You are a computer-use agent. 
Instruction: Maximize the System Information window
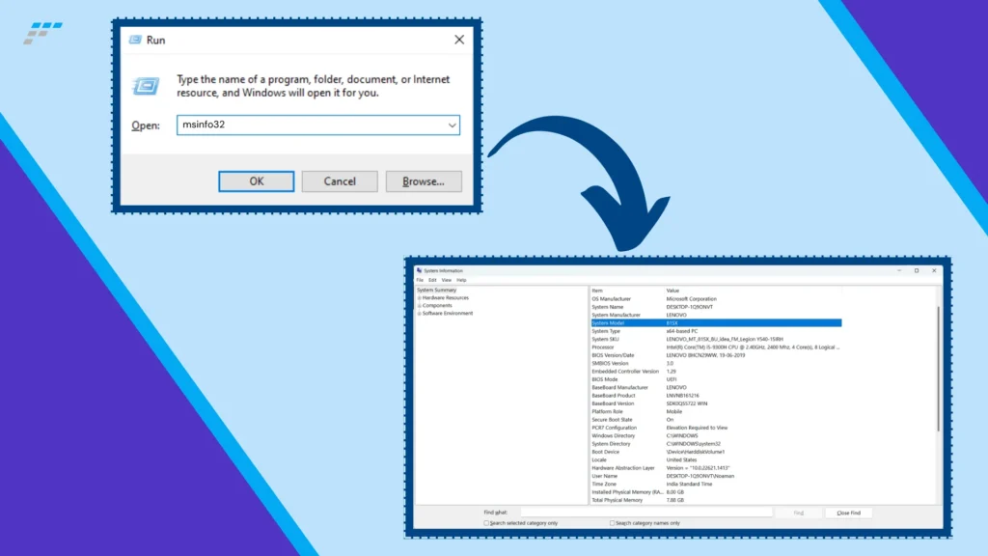[x=917, y=270]
